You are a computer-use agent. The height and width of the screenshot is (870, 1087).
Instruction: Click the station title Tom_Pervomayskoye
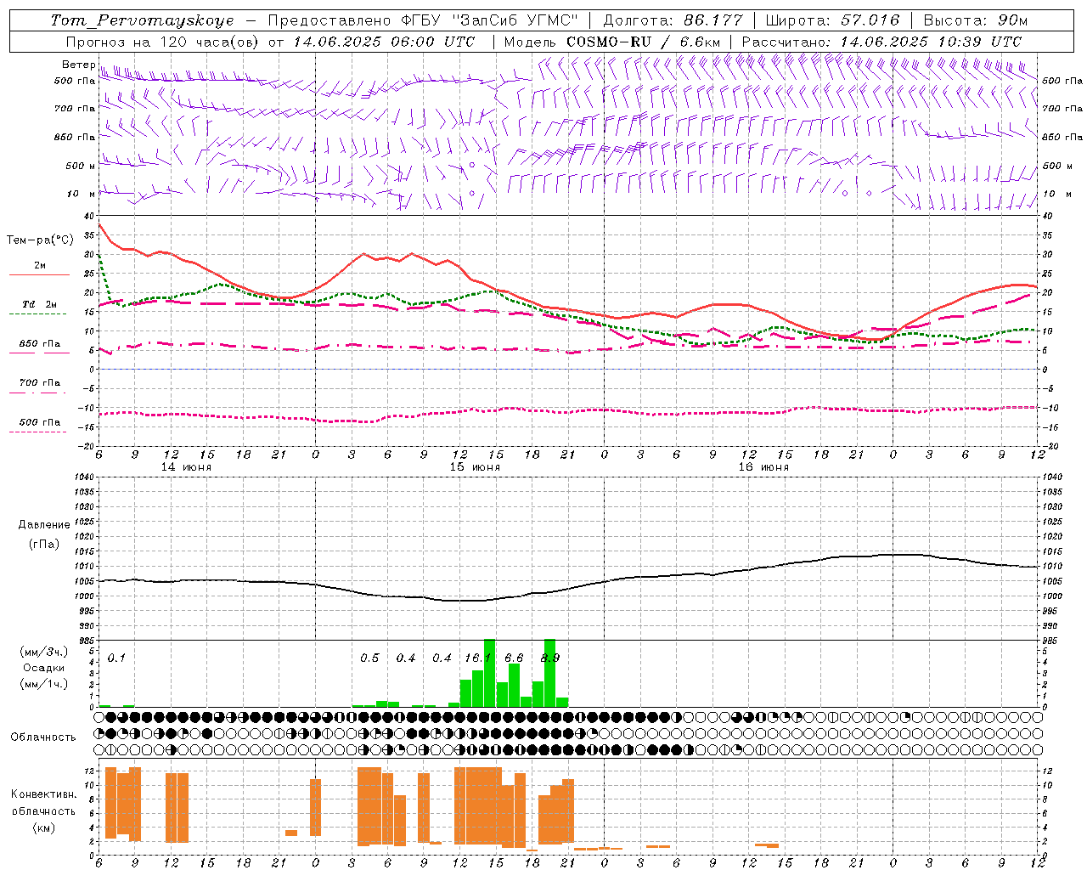coord(142,20)
